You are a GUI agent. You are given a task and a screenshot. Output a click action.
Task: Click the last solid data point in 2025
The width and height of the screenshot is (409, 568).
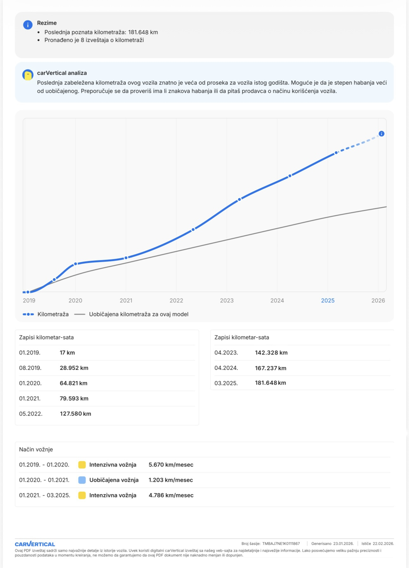click(336, 153)
